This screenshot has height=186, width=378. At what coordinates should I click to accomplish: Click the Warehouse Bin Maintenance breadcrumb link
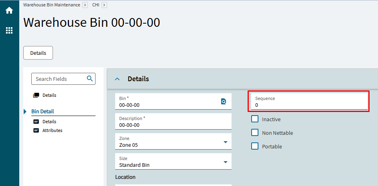click(x=51, y=5)
